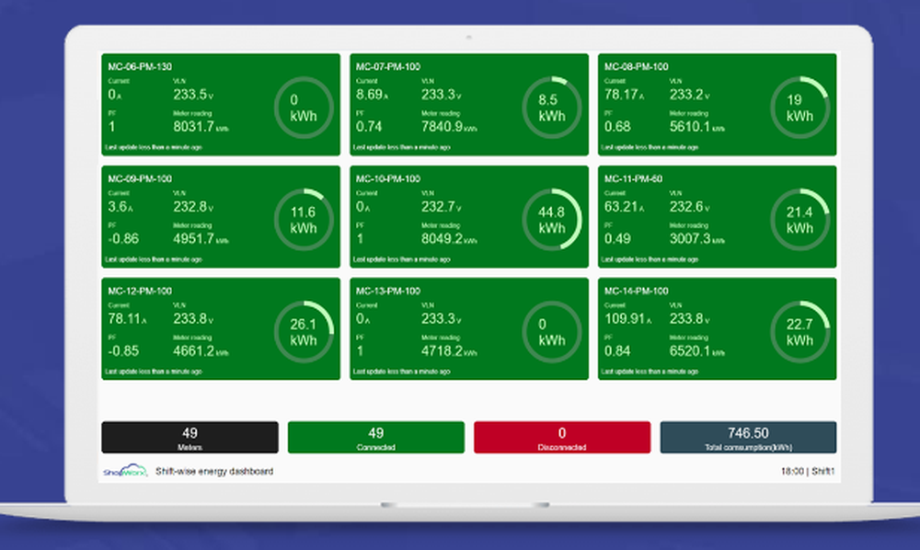Click meter reading 8049.2 kWh
The height and width of the screenshot is (550, 920).
449,238
